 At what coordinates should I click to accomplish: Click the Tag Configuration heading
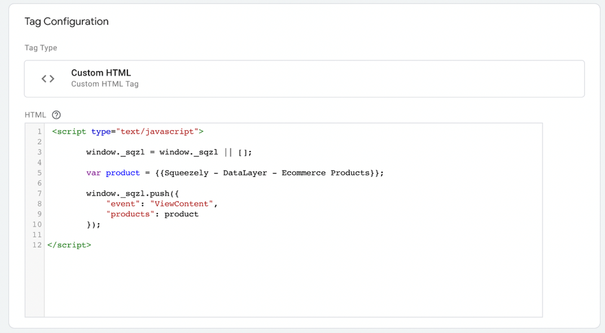point(67,21)
